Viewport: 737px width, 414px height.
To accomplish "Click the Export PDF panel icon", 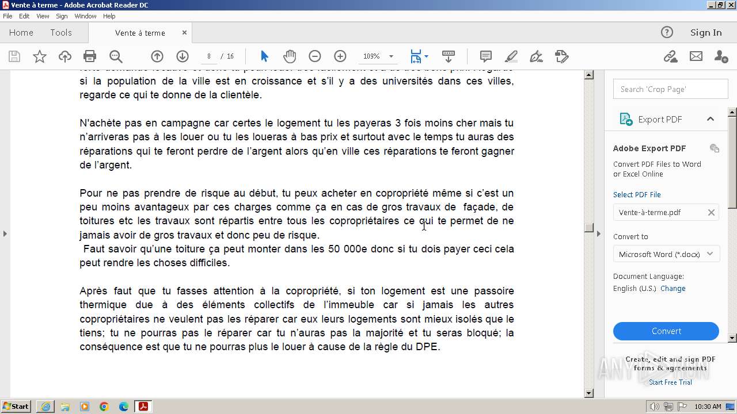I will tap(626, 119).
